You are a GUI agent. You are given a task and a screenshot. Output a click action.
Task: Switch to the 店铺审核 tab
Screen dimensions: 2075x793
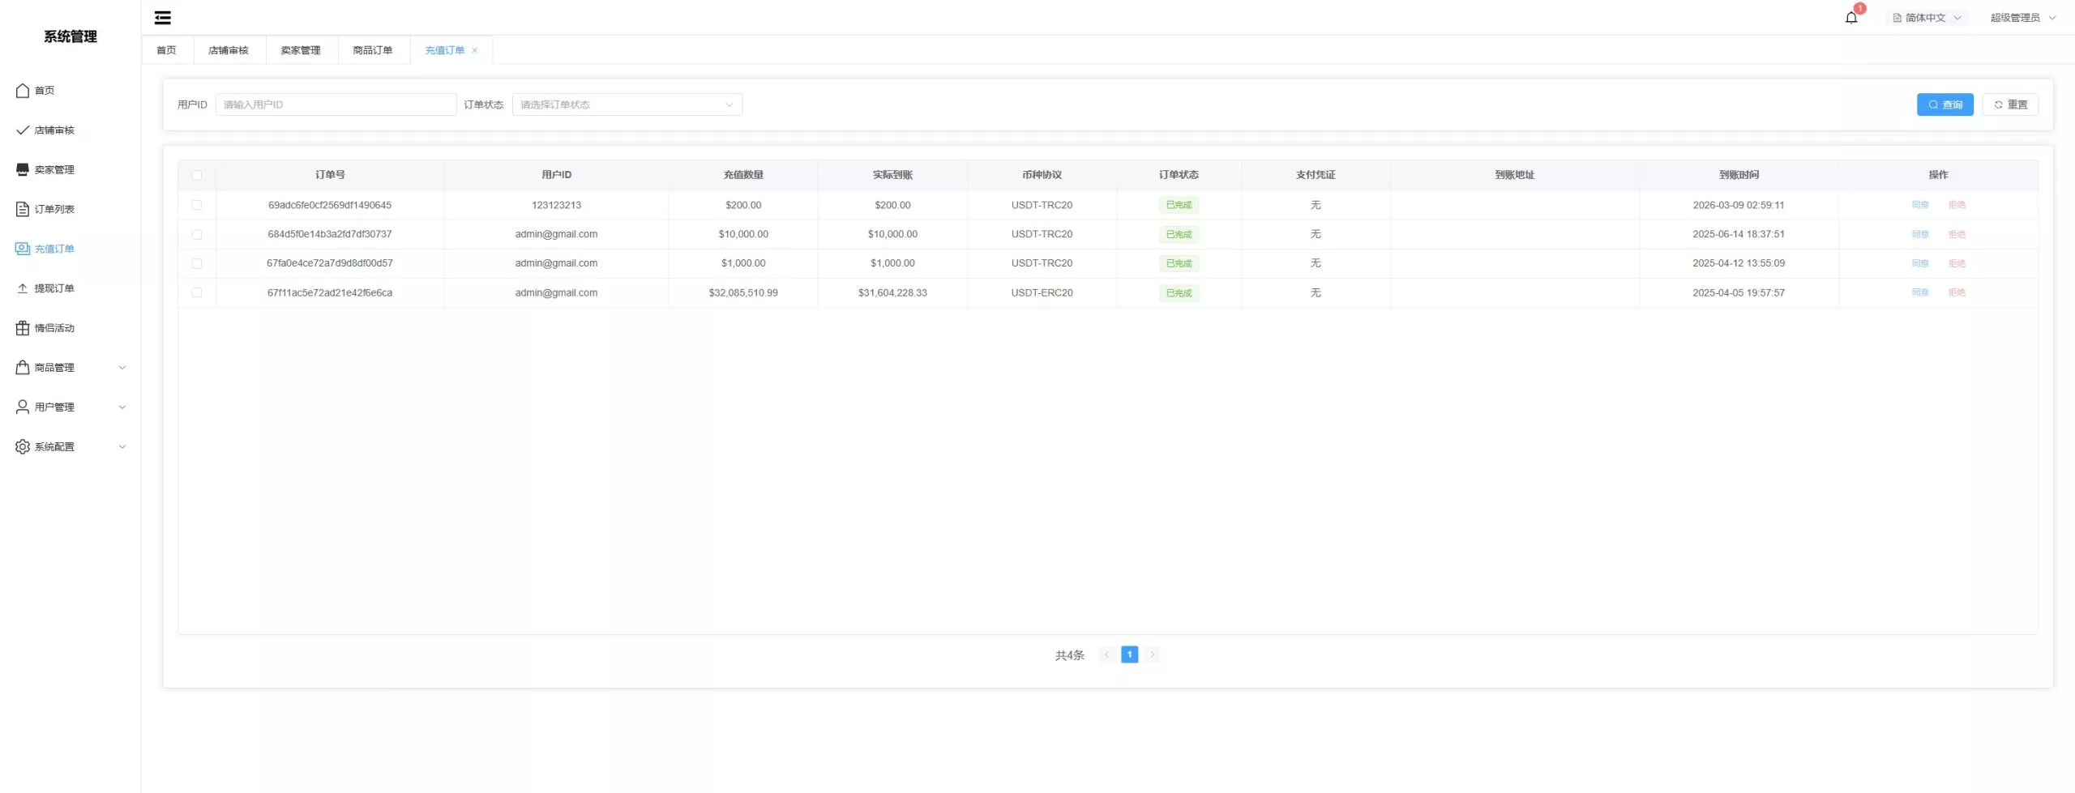pyautogui.click(x=229, y=50)
